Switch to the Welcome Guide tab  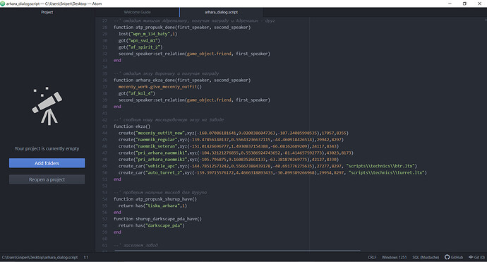(x=138, y=12)
